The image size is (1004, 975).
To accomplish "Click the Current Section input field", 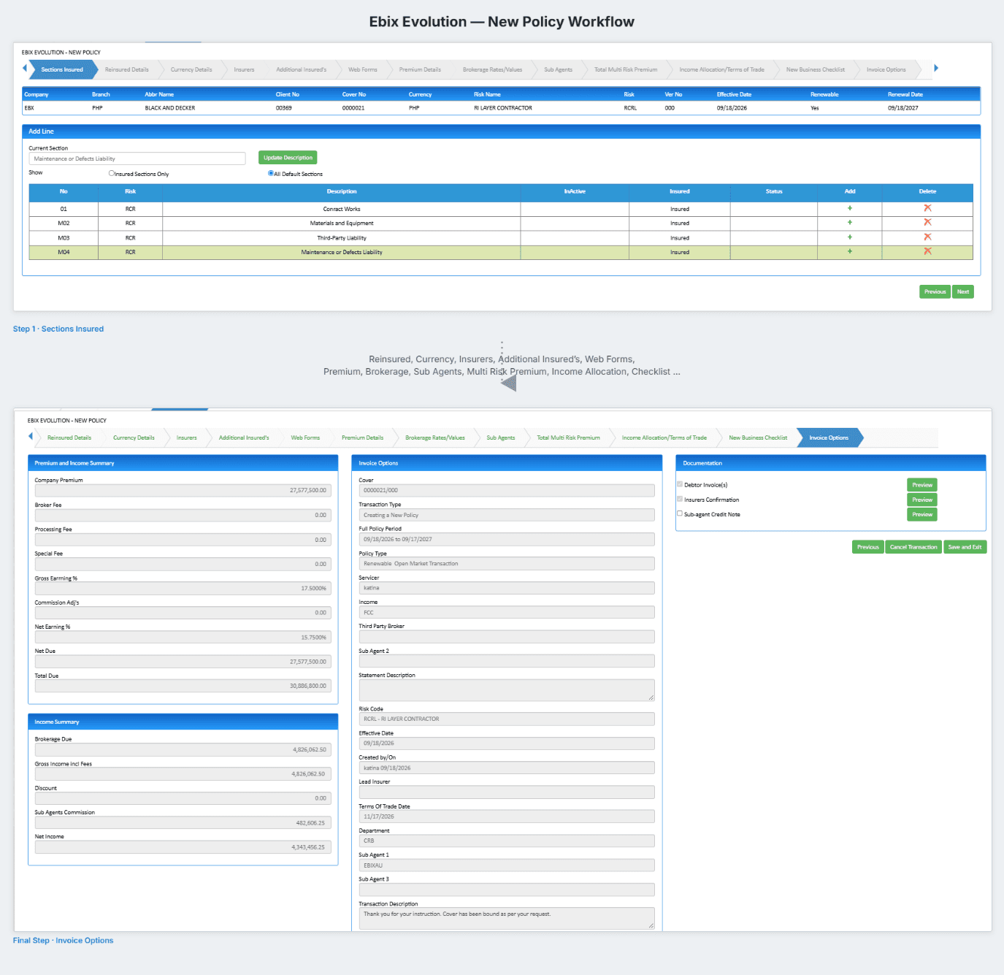I will 137,158.
